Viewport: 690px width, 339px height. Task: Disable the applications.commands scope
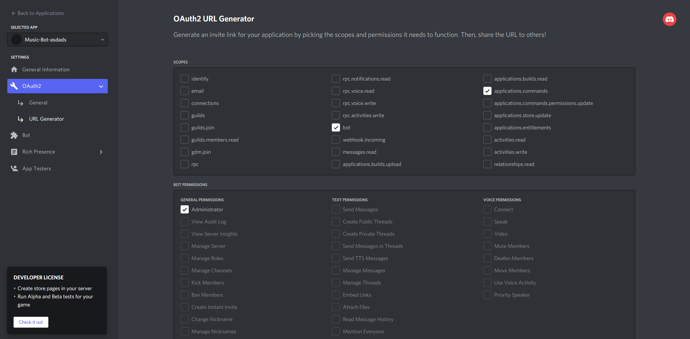[487, 91]
